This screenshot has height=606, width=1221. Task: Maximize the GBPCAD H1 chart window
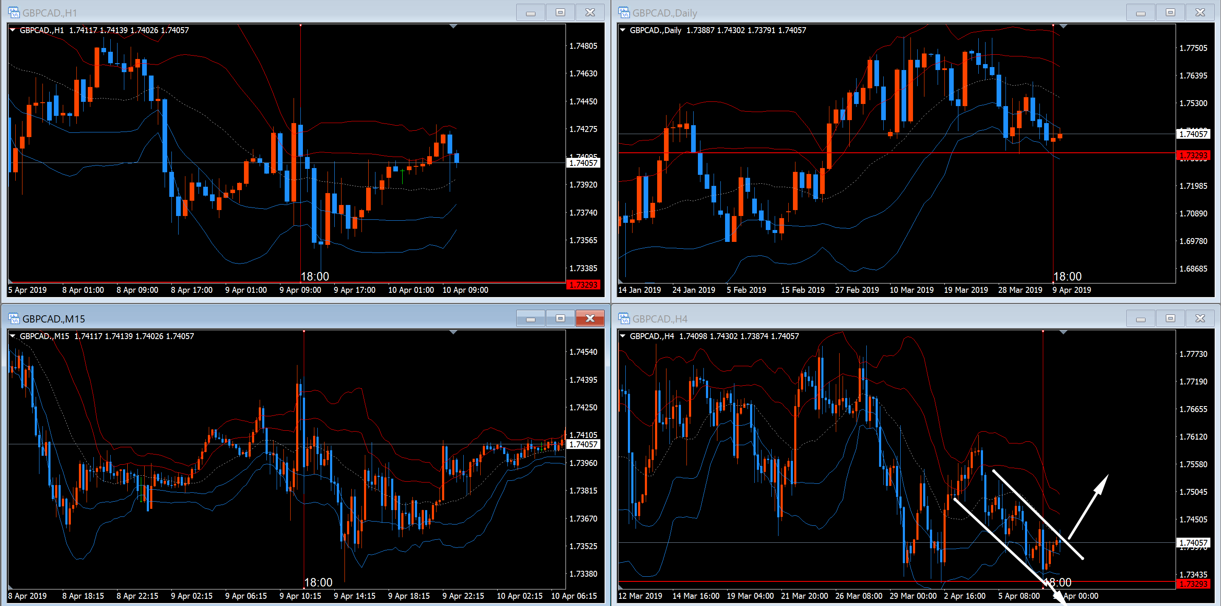560,13
